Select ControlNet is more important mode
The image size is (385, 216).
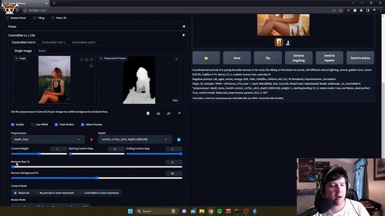tap(99, 193)
